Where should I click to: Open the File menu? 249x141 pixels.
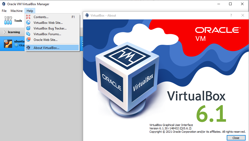(4, 11)
